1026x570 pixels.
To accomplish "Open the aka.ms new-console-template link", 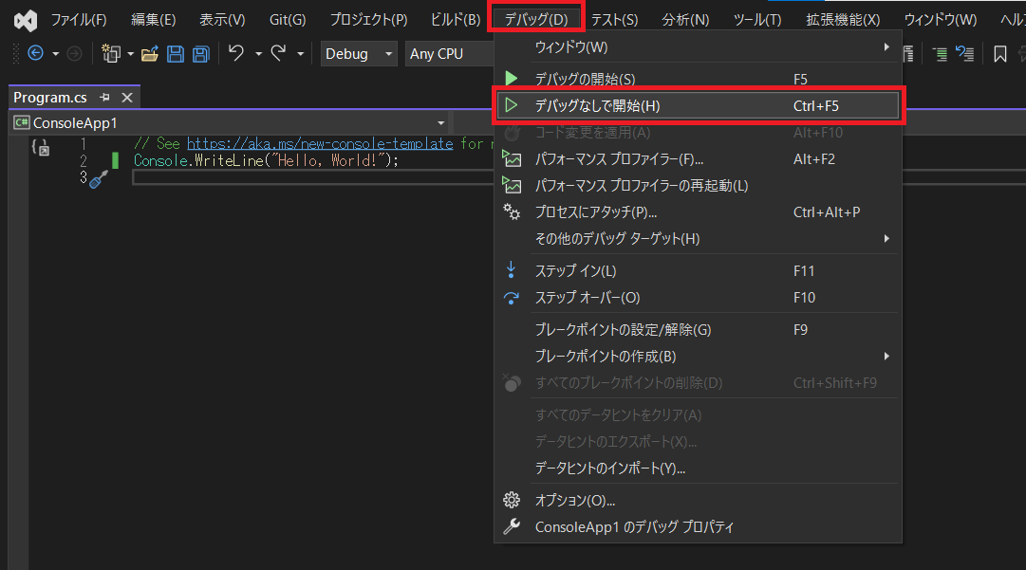I will (319, 143).
